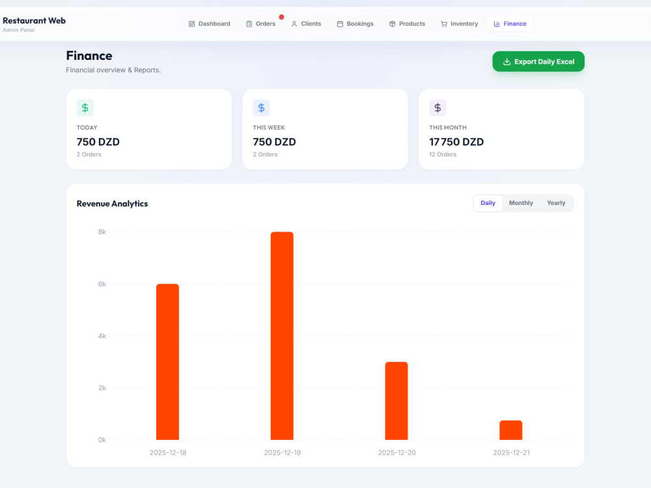The height and width of the screenshot is (488, 651).
Task: Click the 'Finance' page heading
Action: [89, 55]
